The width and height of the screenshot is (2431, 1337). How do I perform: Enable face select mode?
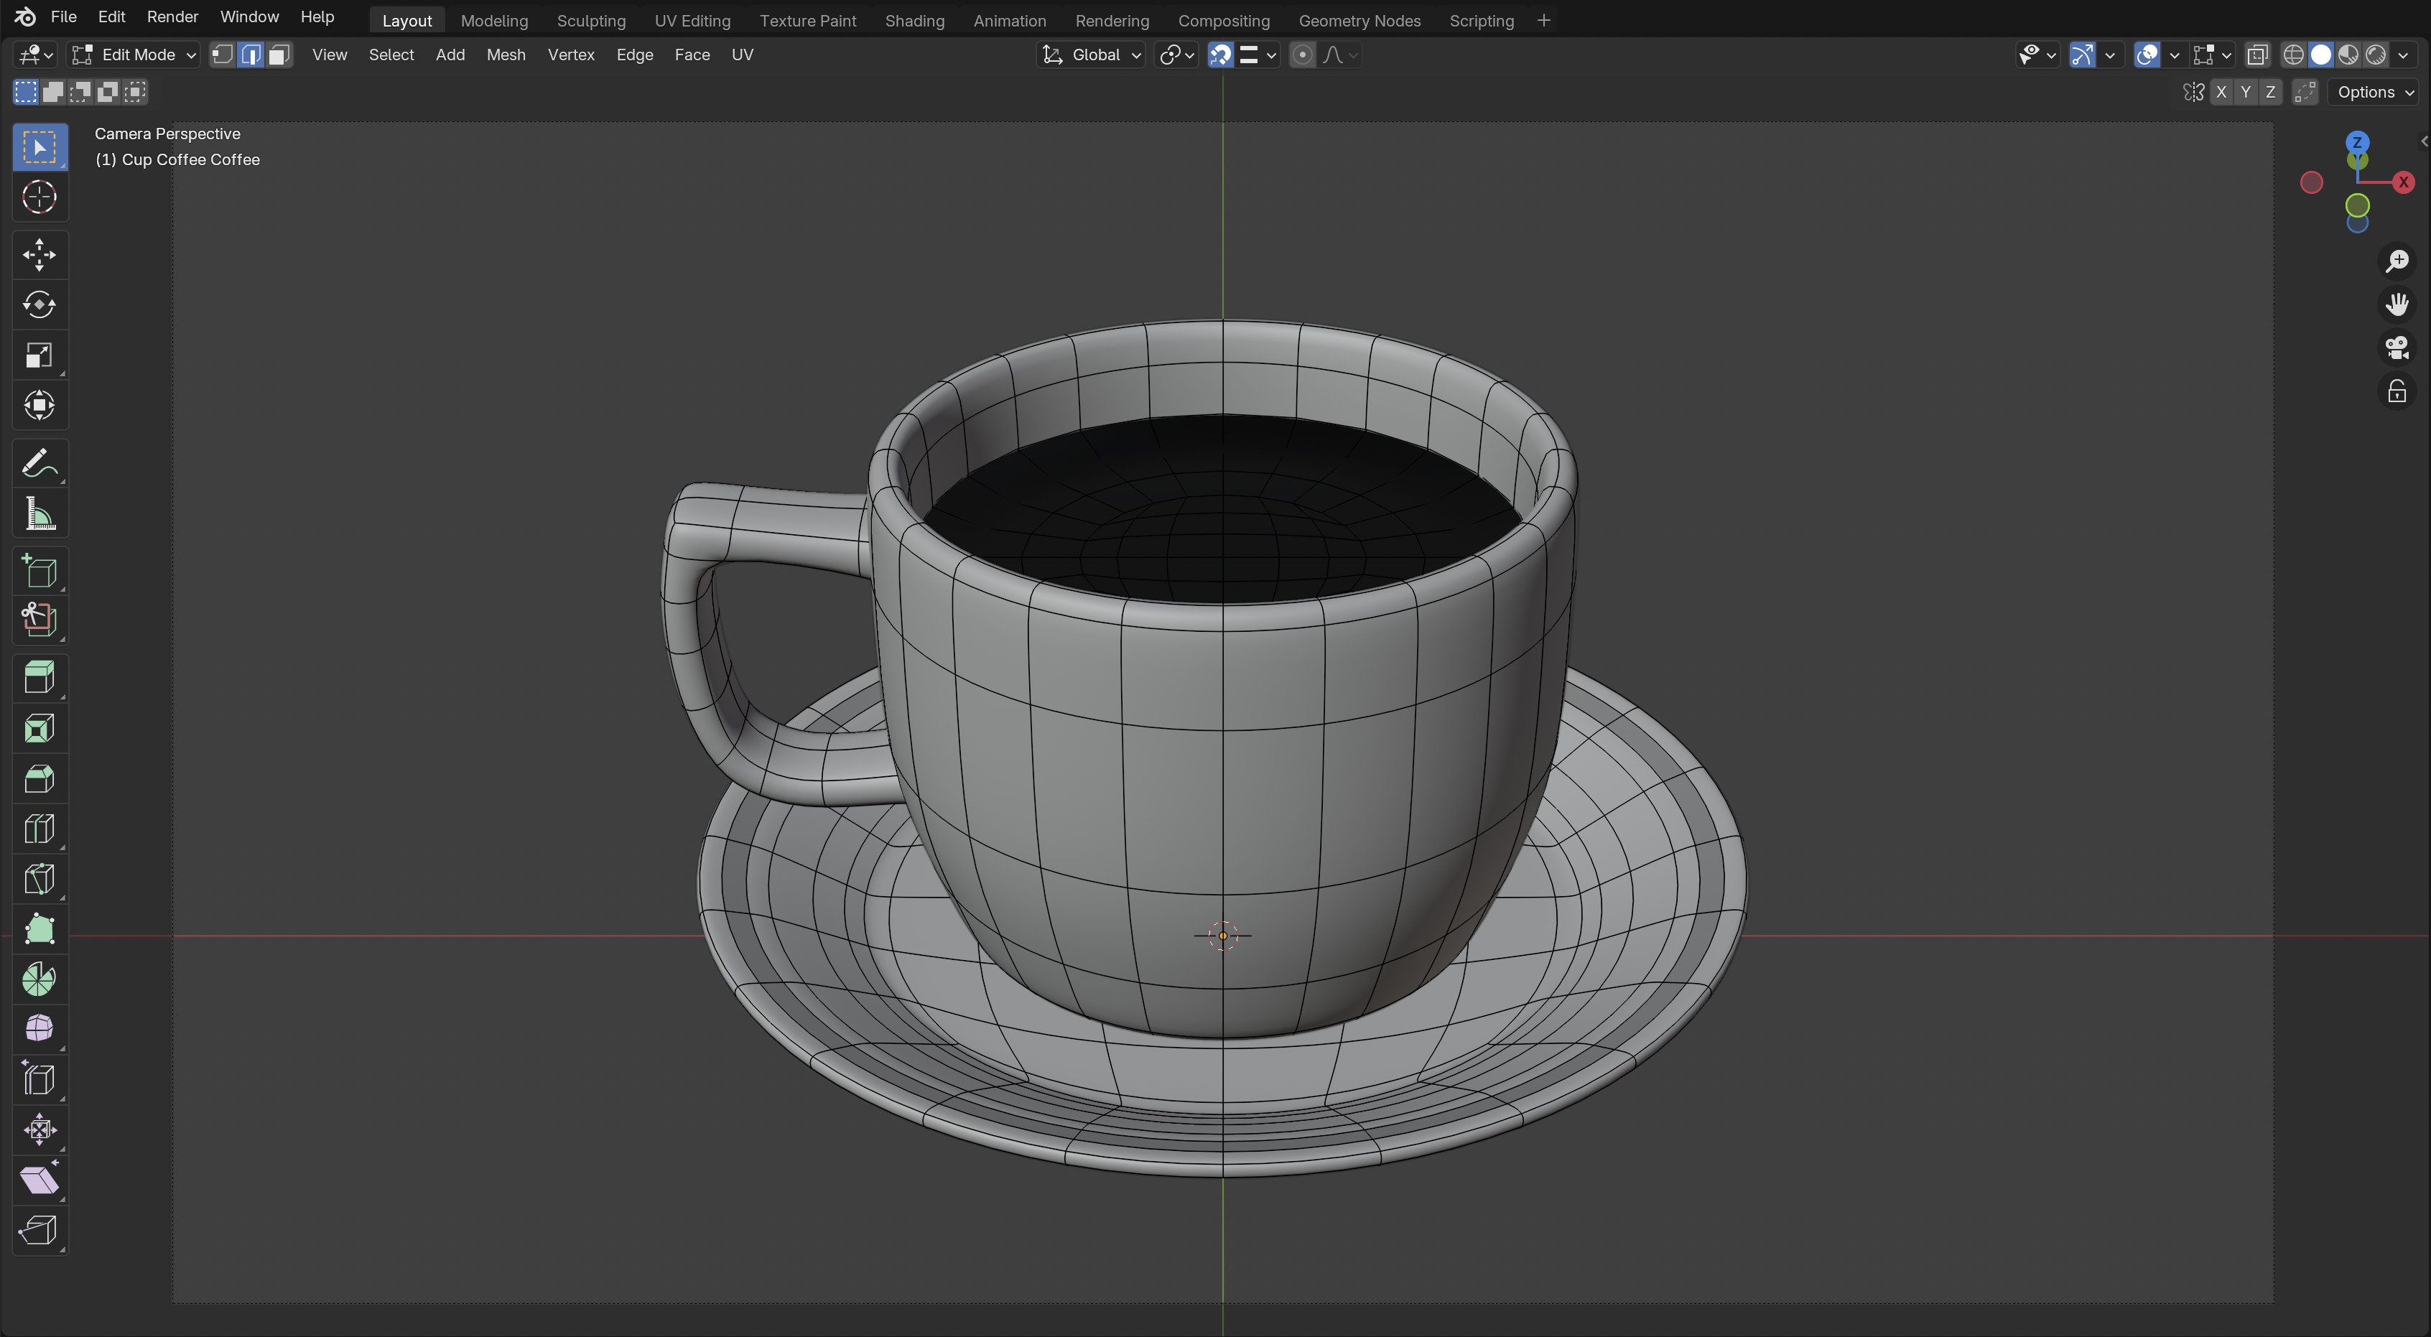point(279,55)
